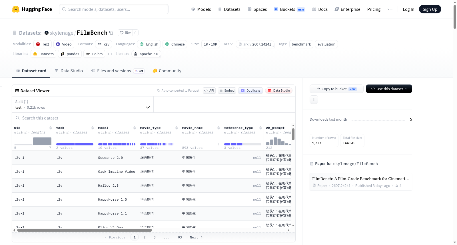Sort the model column using its sort arrows
The image size is (457, 245).
[135, 128]
